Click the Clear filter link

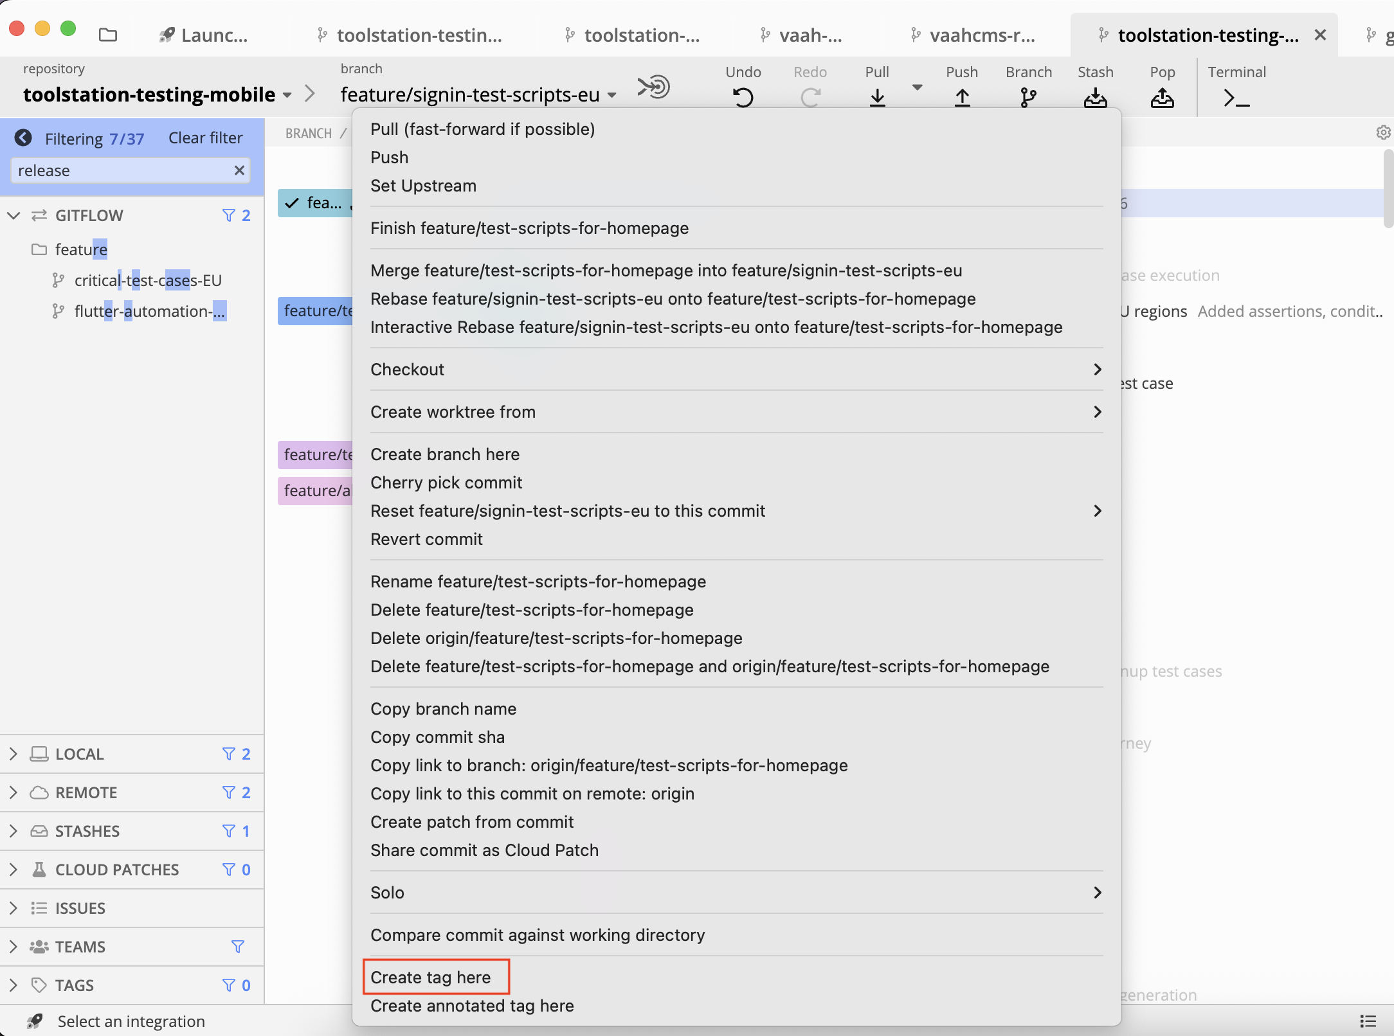(205, 138)
